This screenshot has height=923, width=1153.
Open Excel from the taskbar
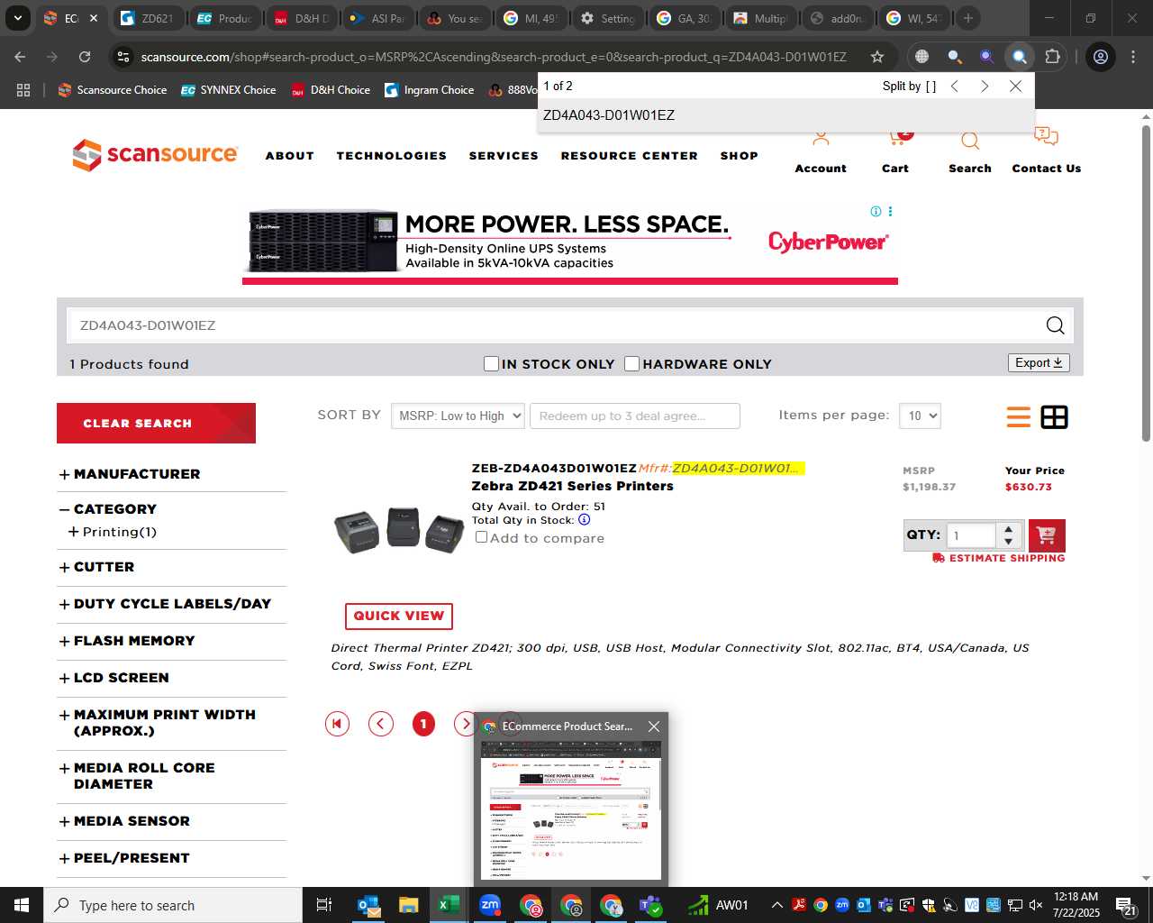point(449,905)
